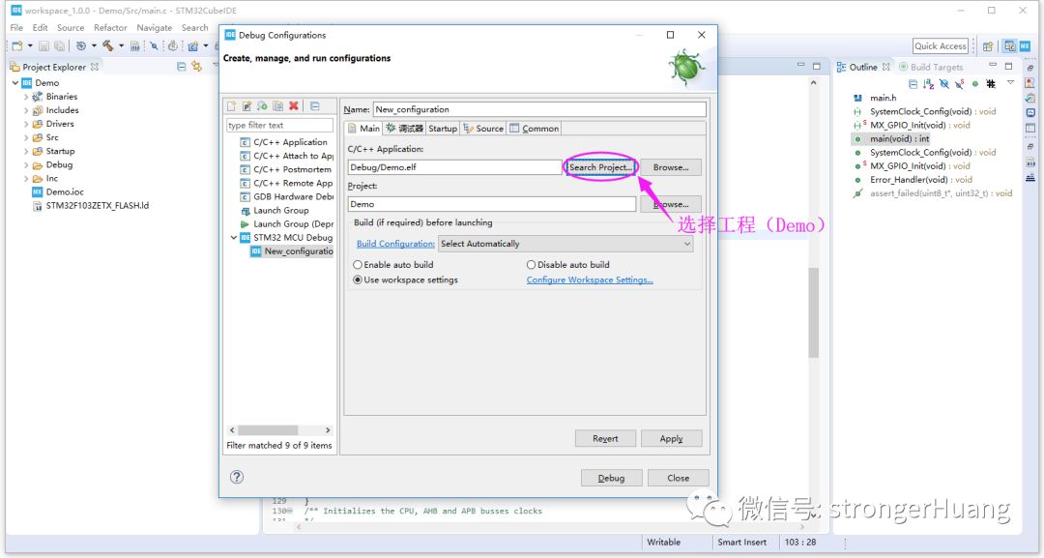
Task: Toggle Hide Static Members icon in Outline
Action: tap(959, 84)
